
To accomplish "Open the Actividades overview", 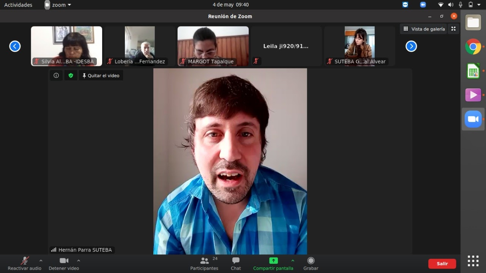I will coord(18,5).
